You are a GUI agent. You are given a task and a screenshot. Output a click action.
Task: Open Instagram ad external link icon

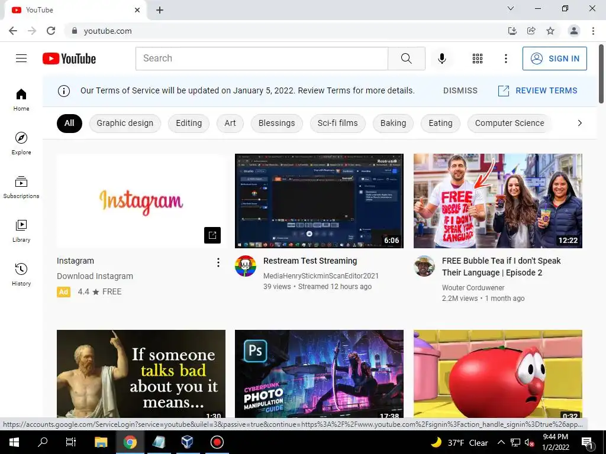(212, 235)
